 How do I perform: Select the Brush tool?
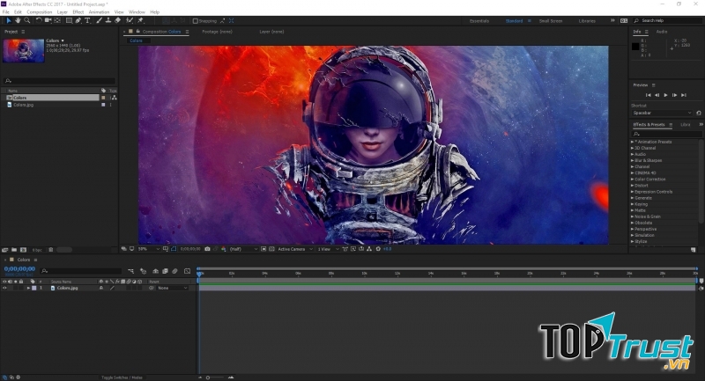point(99,20)
